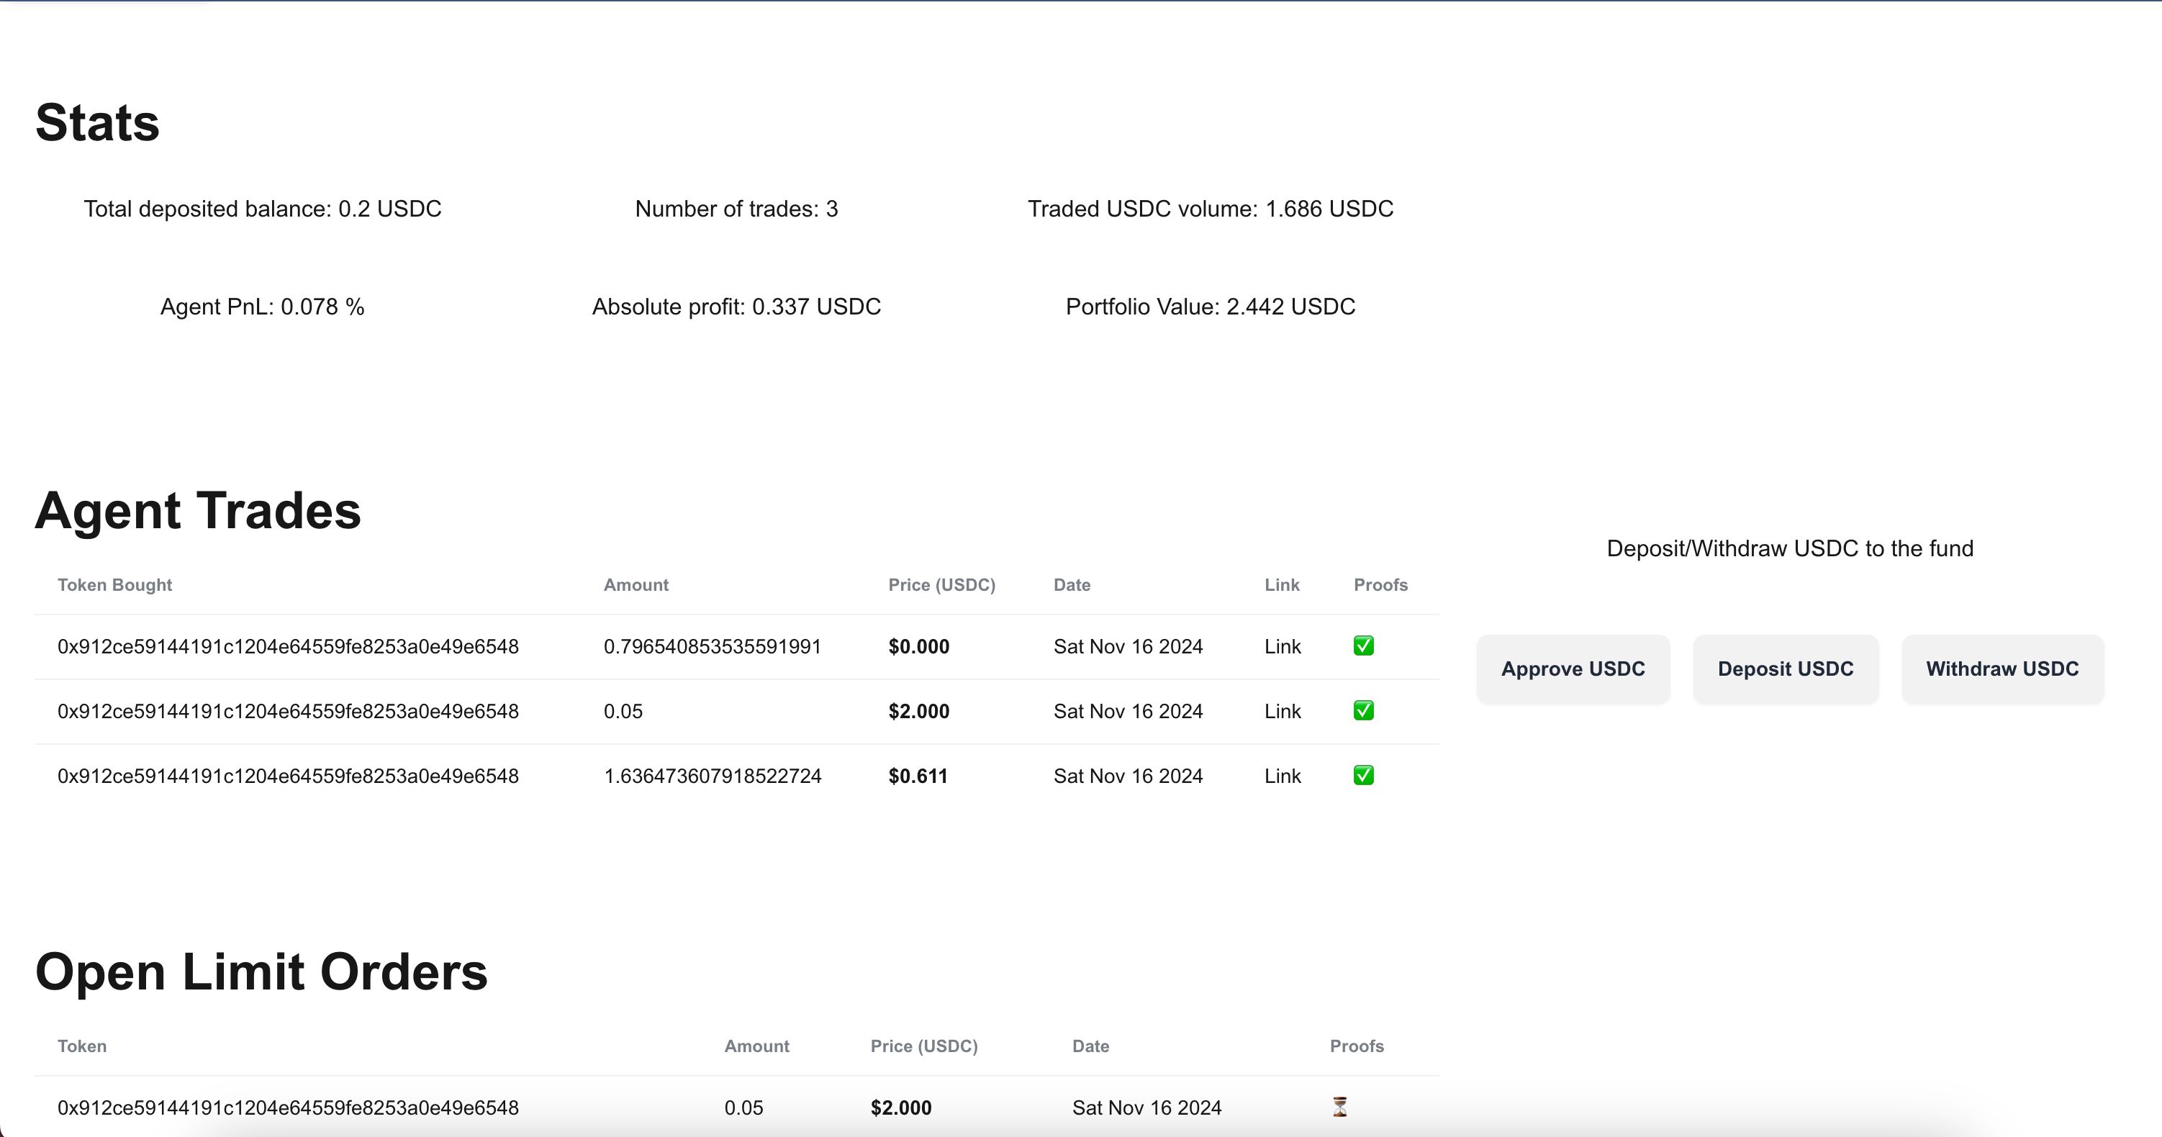This screenshot has height=1137, width=2162.
Task: Click green checkmark proof in $0.611 trade row
Action: pos(1364,775)
